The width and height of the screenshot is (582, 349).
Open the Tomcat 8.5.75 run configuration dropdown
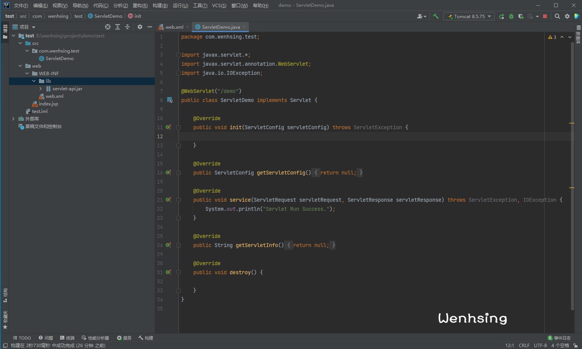tap(469, 16)
